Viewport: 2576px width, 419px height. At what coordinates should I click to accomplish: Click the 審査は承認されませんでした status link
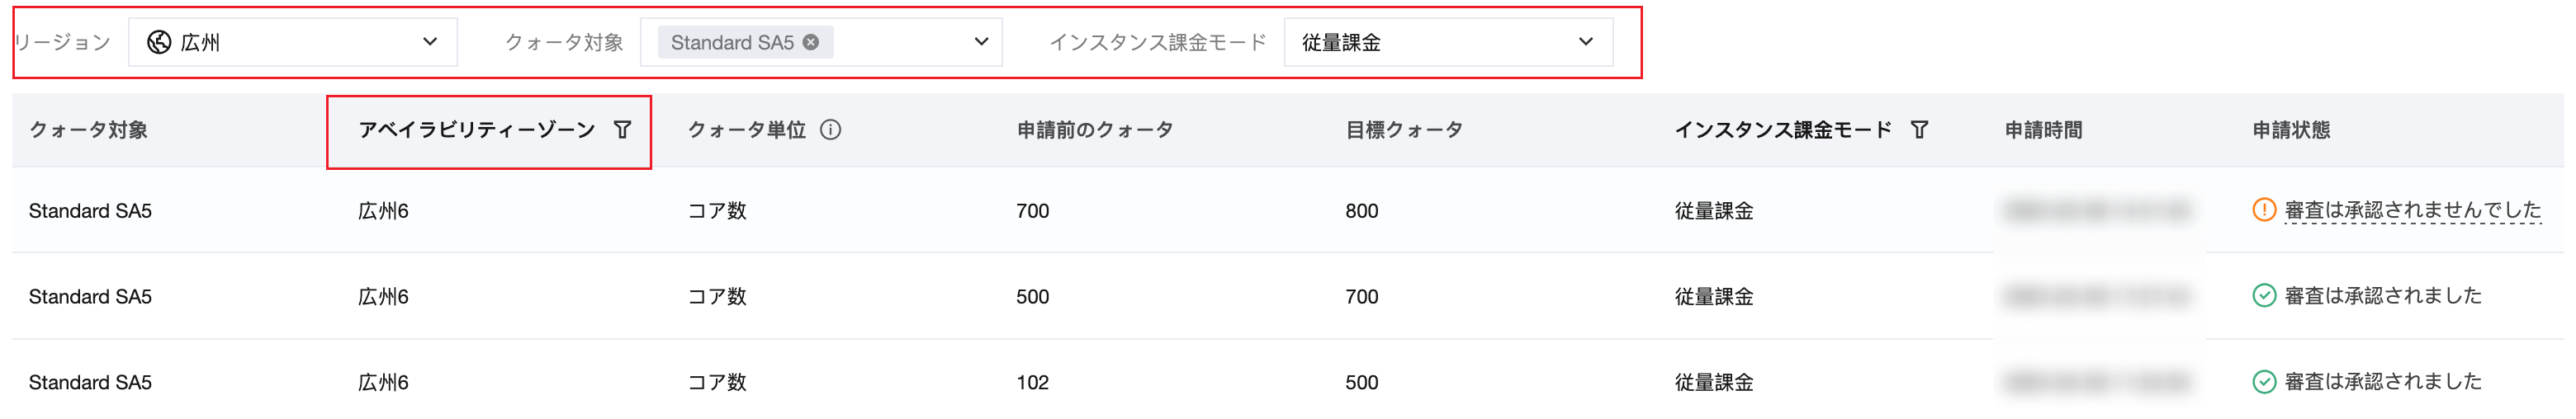pos(2412,210)
